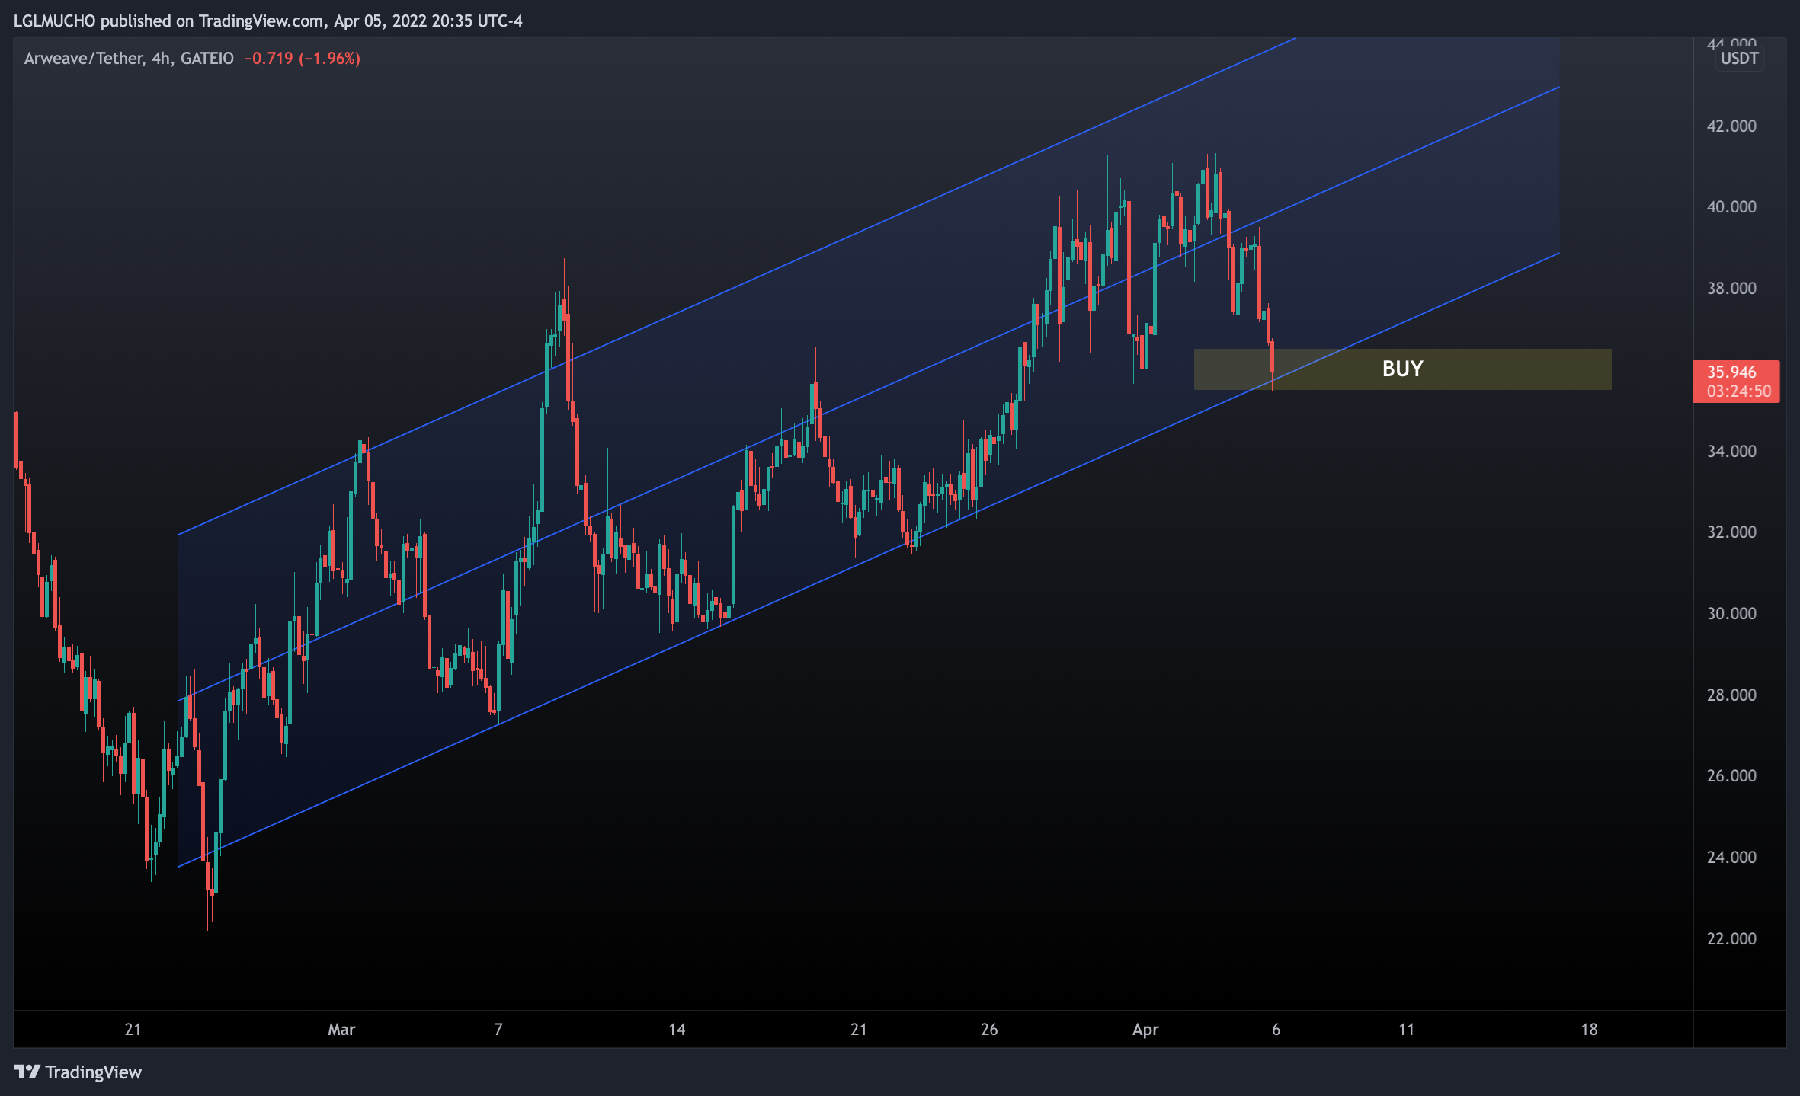The image size is (1800, 1096).
Task: Click the Apr date label on time axis
Action: tap(1145, 1030)
